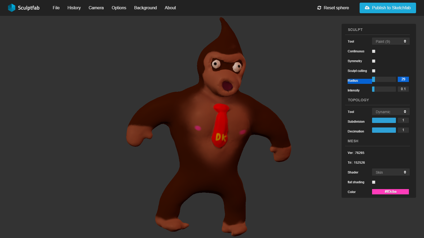Click the Subdivision slider bar
The width and height of the screenshot is (424, 238).
point(384,120)
